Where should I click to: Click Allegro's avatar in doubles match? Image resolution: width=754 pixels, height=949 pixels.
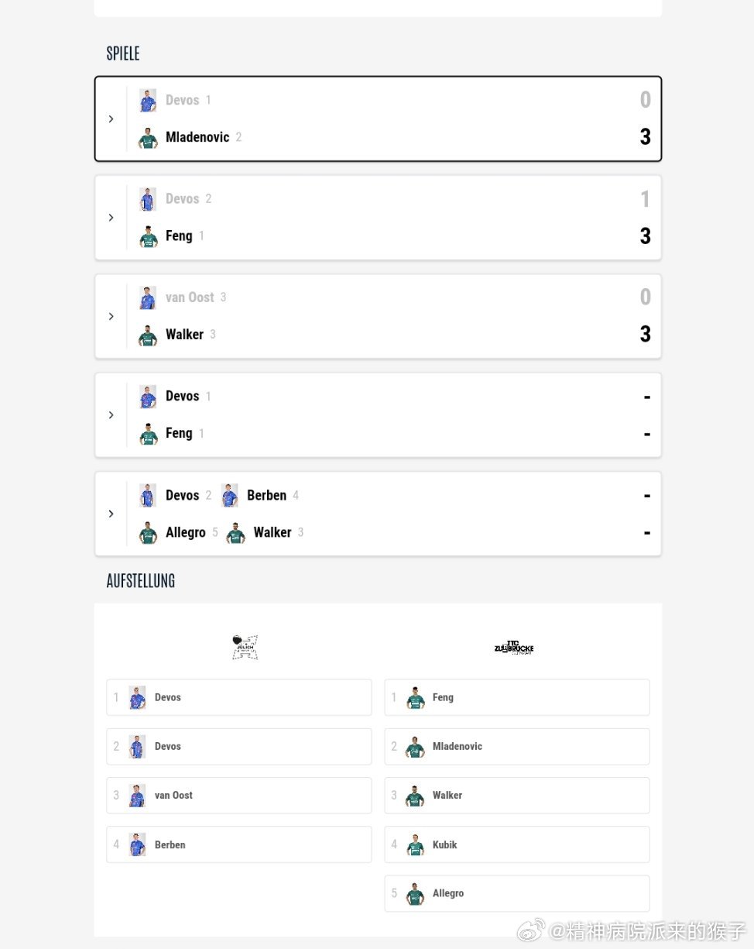148,533
